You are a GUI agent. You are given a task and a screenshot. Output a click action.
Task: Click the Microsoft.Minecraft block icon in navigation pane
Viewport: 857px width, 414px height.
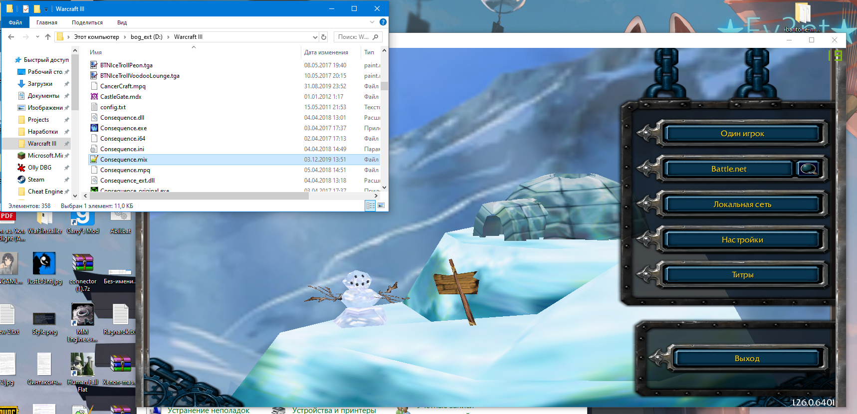(21, 156)
